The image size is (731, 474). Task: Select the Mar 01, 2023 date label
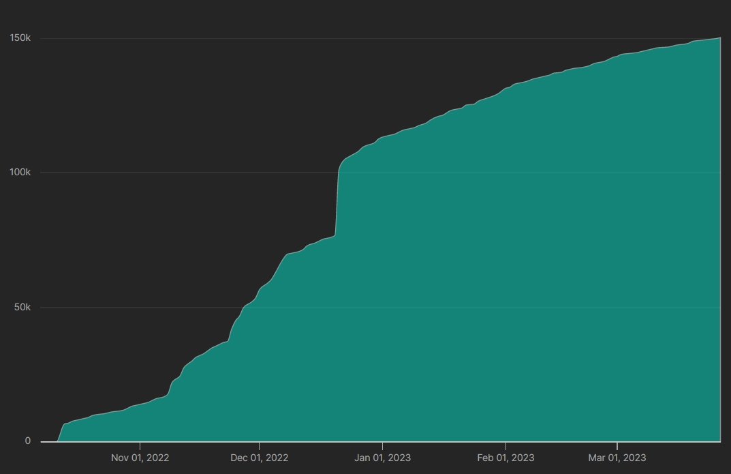pyautogui.click(x=617, y=458)
